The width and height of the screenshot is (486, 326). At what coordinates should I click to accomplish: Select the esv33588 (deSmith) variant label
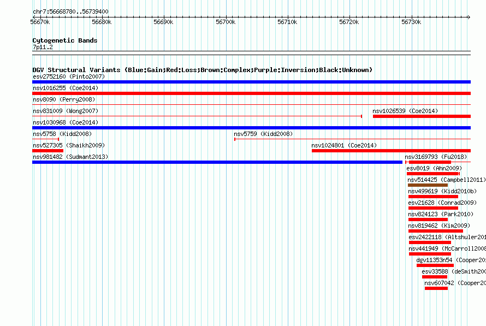(454, 271)
